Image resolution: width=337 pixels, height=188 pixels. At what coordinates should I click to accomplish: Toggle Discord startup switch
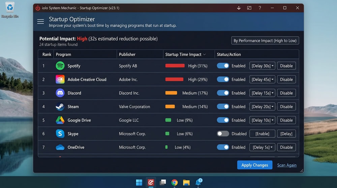[x=223, y=93]
